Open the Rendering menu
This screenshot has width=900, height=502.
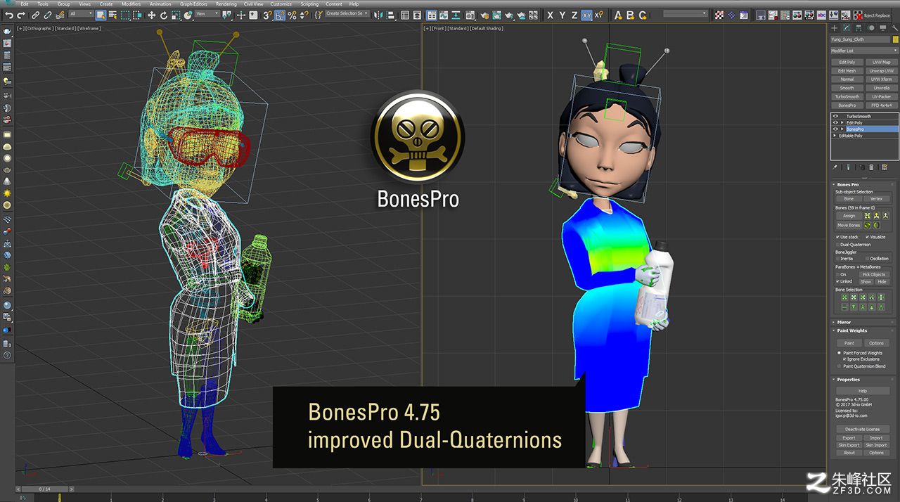[226, 4]
